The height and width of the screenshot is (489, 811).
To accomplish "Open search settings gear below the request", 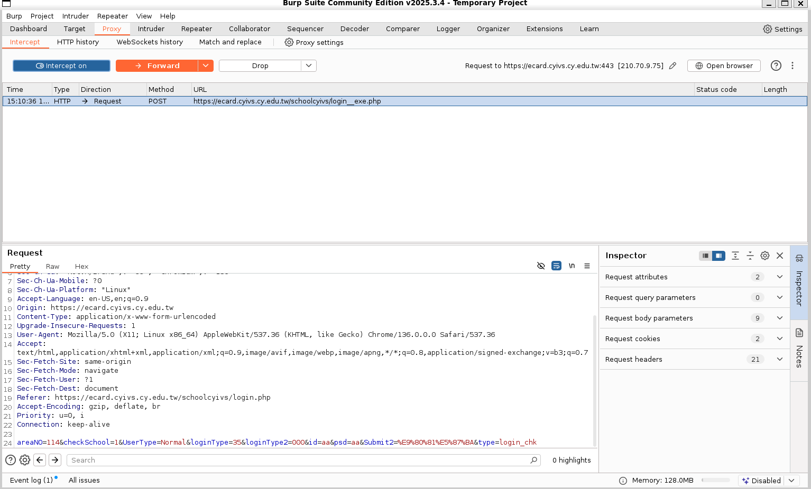I will [x=25, y=460].
